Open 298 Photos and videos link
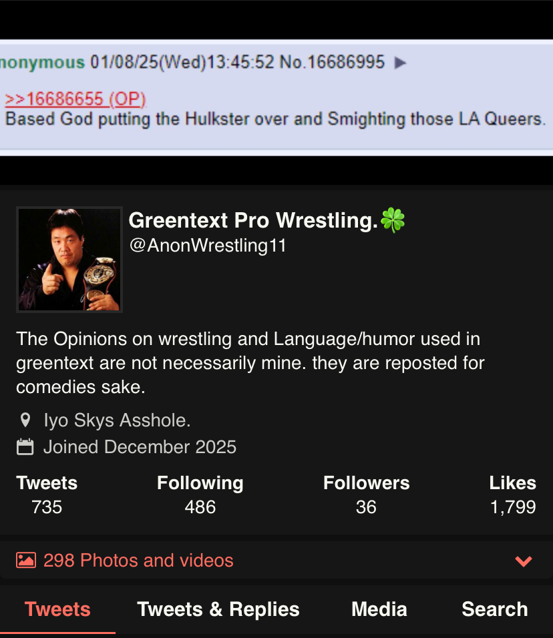Image resolution: width=553 pixels, height=638 pixels. [x=138, y=561]
